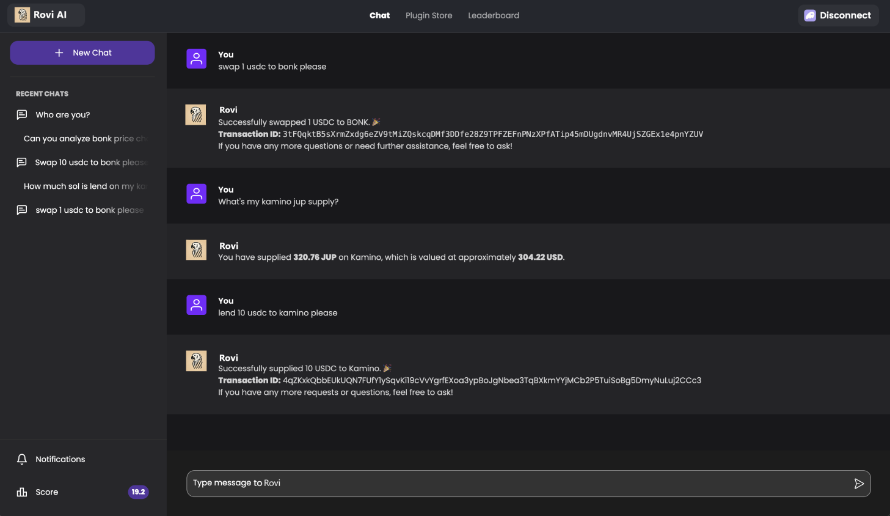The image size is (890, 516).
Task: Switch to the Leaderboard tab
Action: click(x=493, y=16)
